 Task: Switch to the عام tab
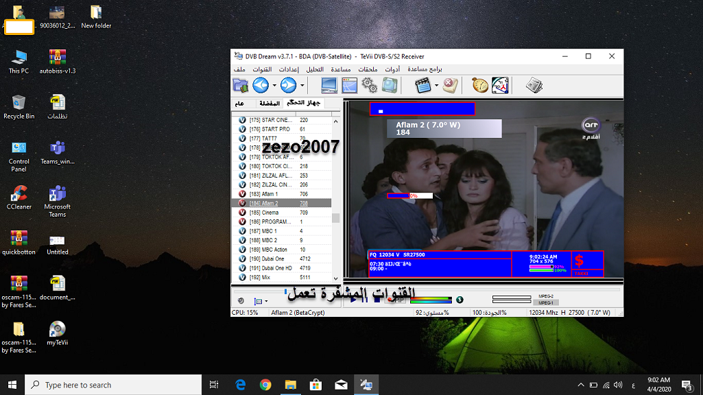tap(239, 104)
